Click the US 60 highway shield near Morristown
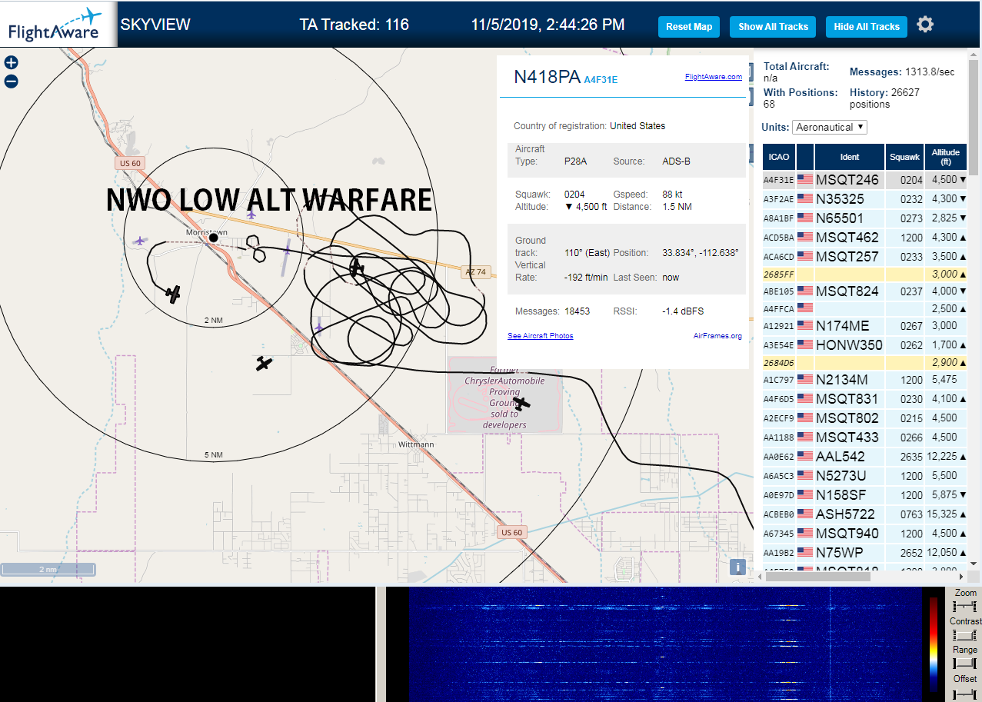The width and height of the screenshot is (982, 702). tap(130, 163)
